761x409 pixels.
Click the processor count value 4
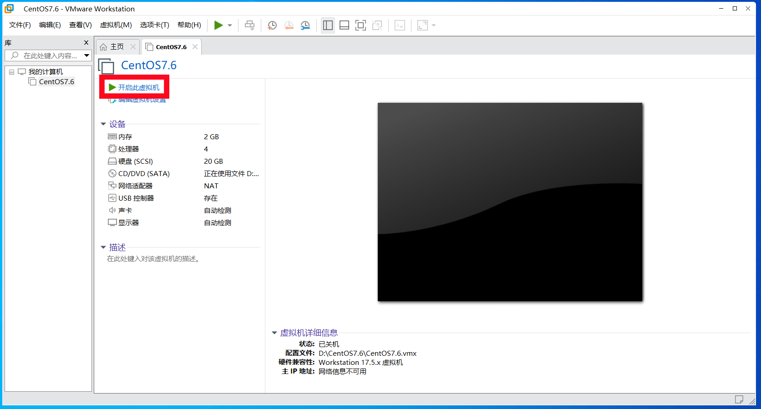pyautogui.click(x=206, y=149)
